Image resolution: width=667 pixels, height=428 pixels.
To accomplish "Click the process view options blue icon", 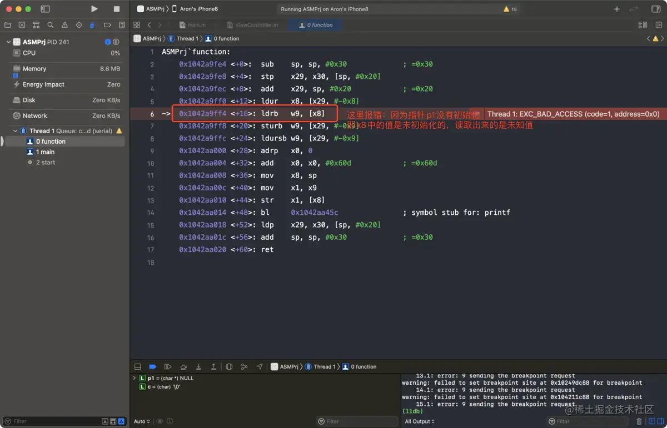I will tap(108, 42).
